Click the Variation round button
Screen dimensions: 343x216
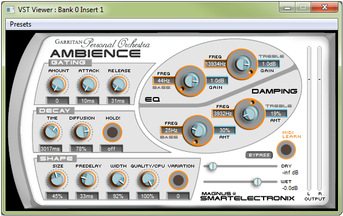178,180
